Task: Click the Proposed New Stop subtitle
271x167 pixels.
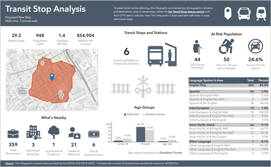Action: 18,17
